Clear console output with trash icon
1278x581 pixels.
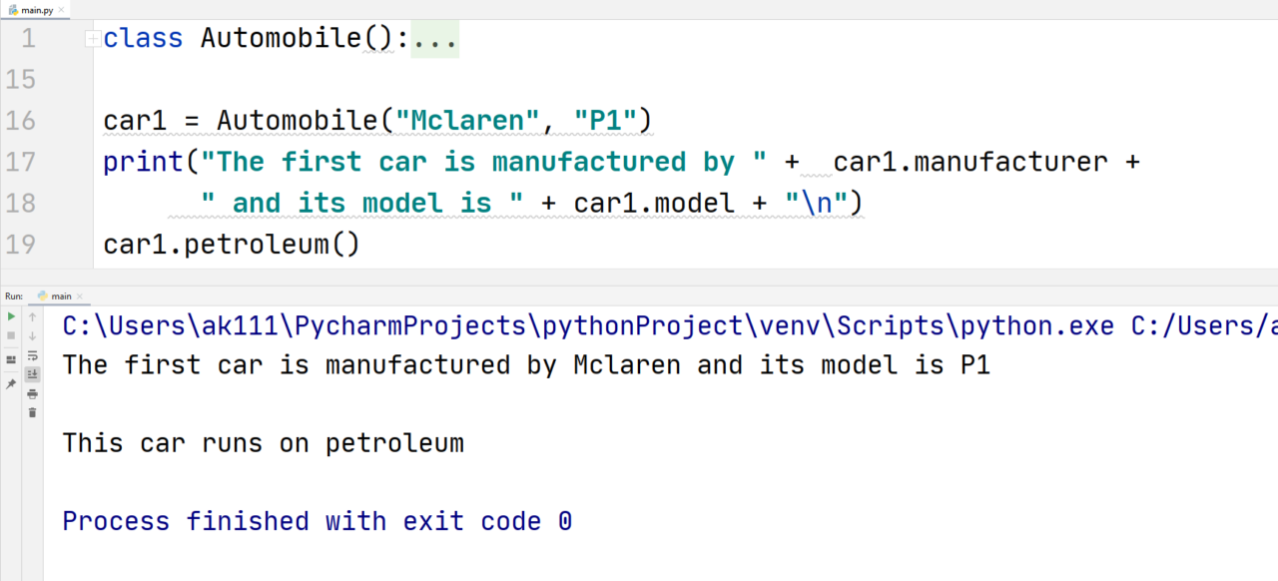(x=32, y=412)
